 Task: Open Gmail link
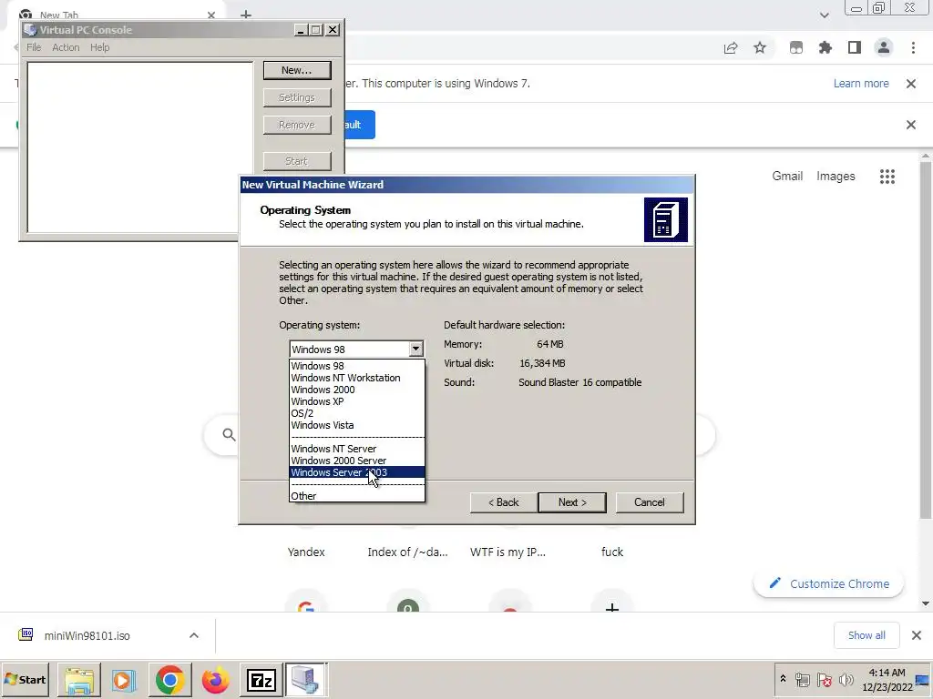787,176
